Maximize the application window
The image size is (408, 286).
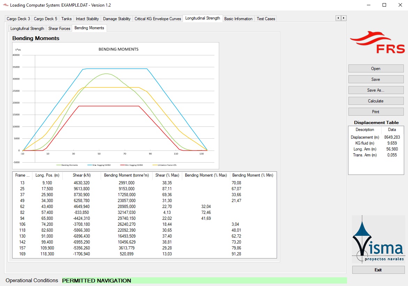(x=384, y=5)
